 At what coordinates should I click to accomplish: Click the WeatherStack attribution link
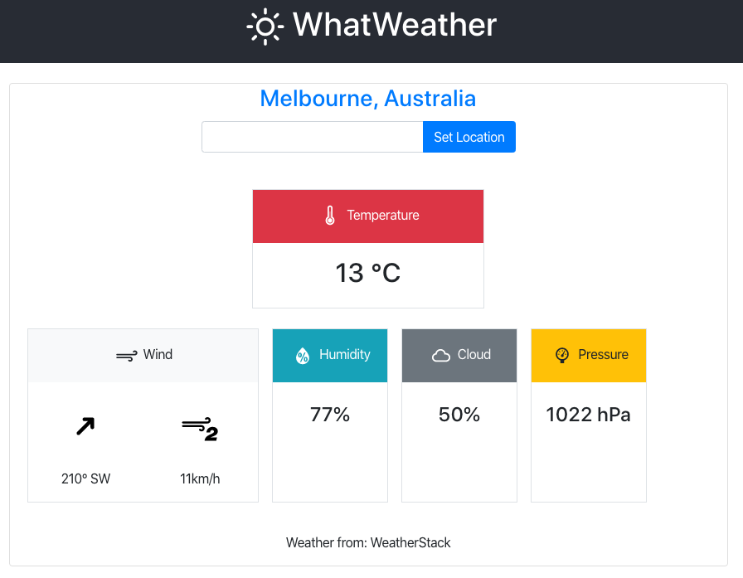410,542
